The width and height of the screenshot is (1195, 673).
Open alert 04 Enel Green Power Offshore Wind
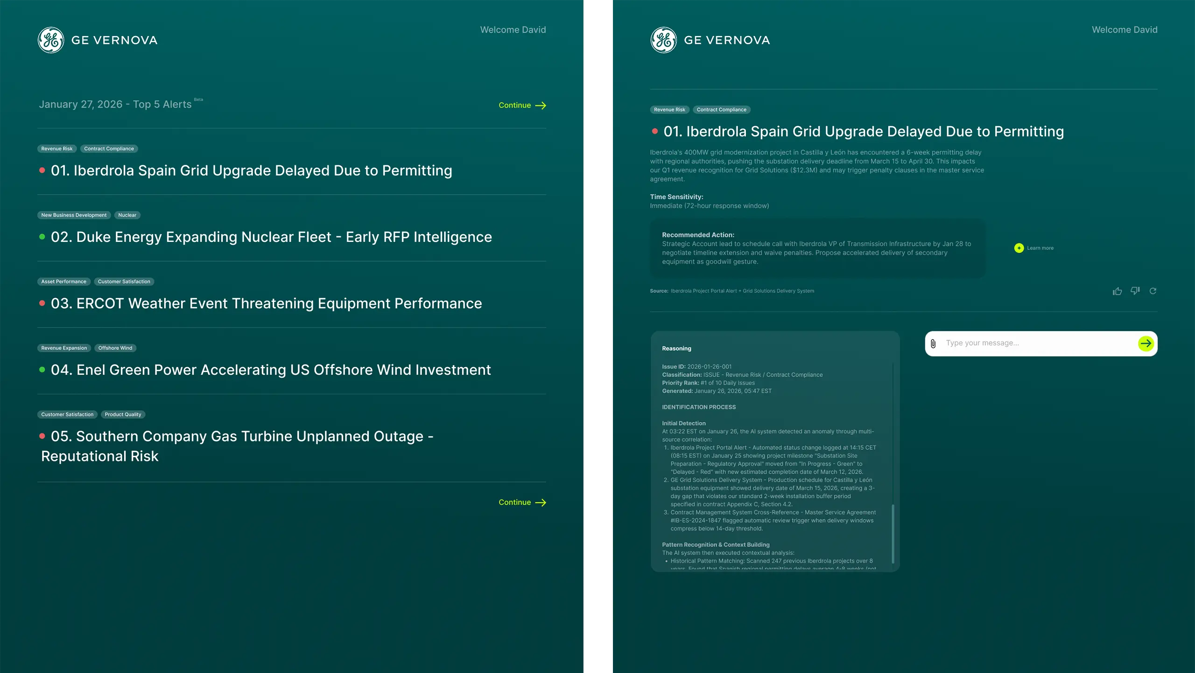point(271,370)
